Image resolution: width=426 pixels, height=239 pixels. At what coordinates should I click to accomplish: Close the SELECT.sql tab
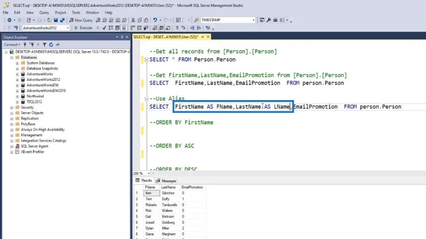[x=208, y=37]
